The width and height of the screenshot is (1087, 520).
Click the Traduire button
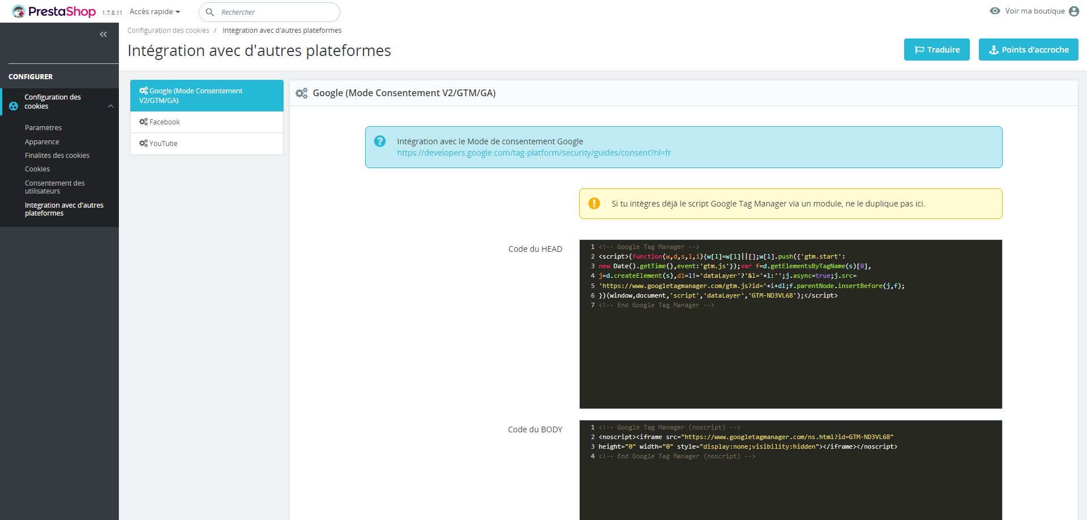[x=937, y=50]
